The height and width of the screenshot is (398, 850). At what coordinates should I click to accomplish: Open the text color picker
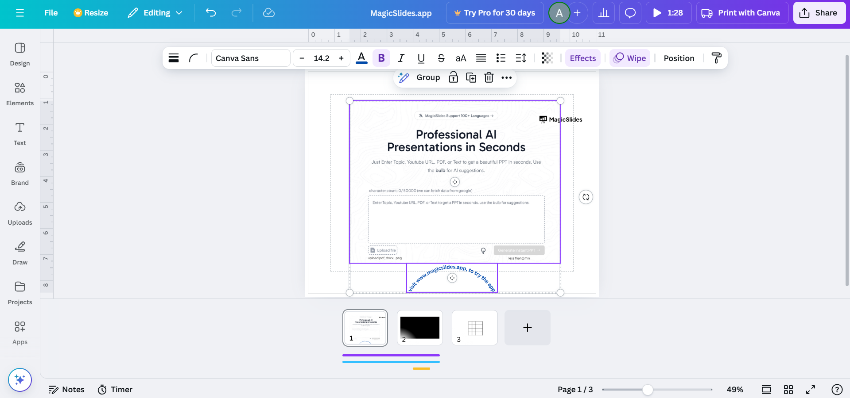pyautogui.click(x=361, y=58)
